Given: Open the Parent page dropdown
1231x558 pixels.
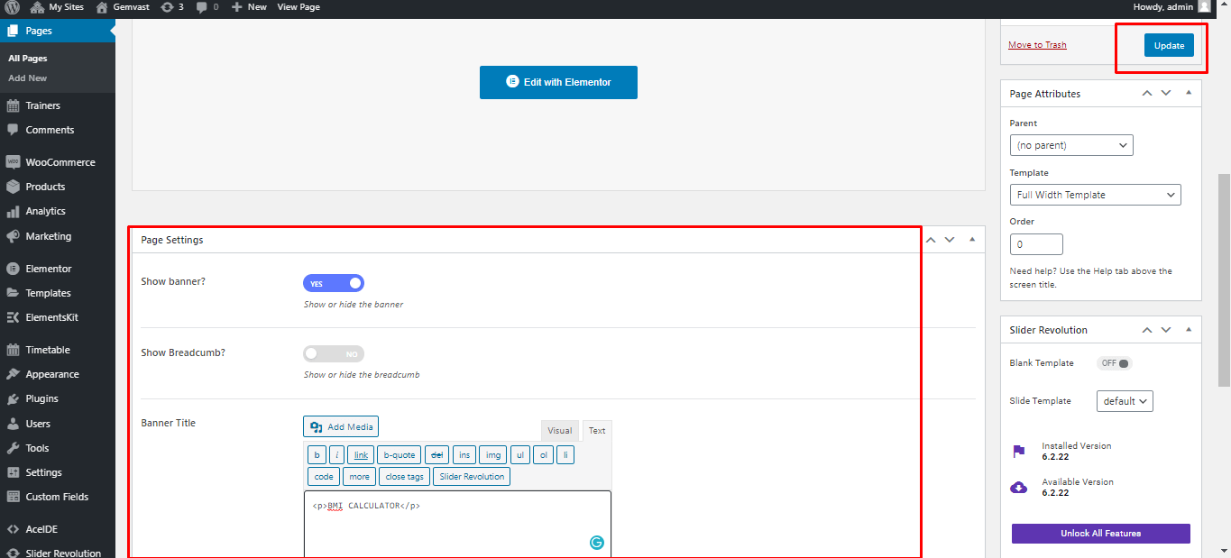Looking at the screenshot, I should tap(1071, 145).
